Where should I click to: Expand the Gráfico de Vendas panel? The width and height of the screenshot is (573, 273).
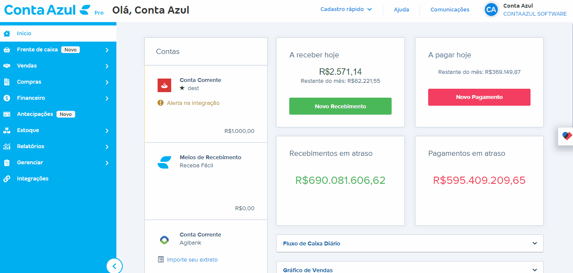click(x=409, y=267)
